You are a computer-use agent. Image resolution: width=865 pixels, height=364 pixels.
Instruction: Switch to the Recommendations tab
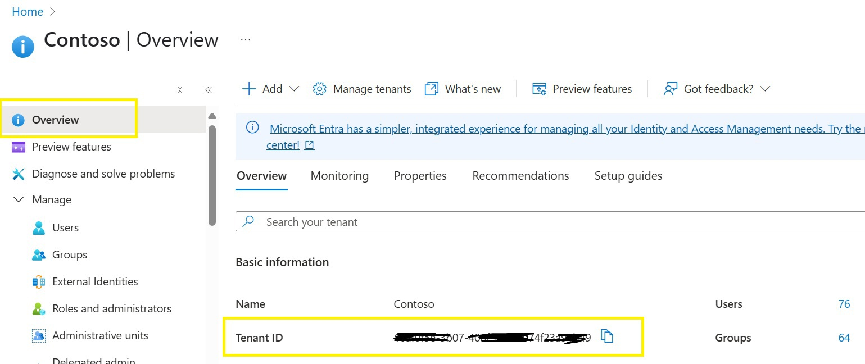520,176
